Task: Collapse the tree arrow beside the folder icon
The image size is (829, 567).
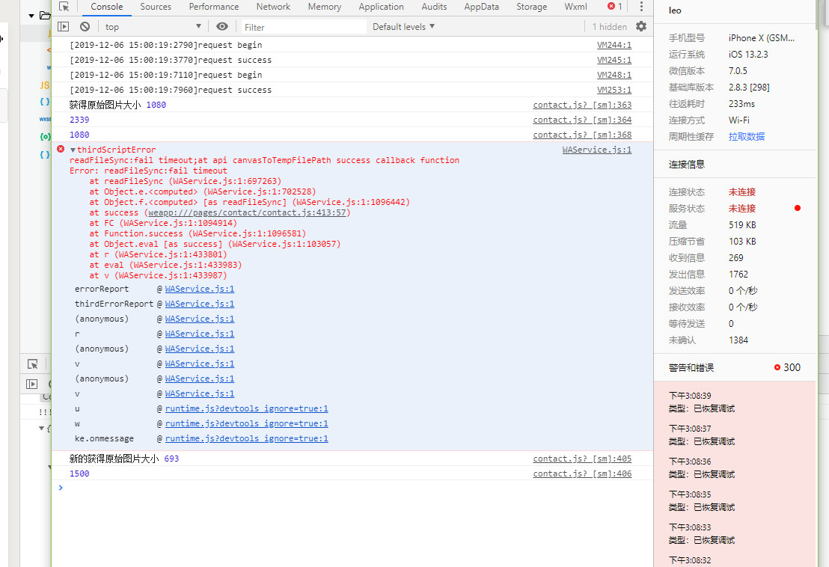Action: (x=31, y=15)
